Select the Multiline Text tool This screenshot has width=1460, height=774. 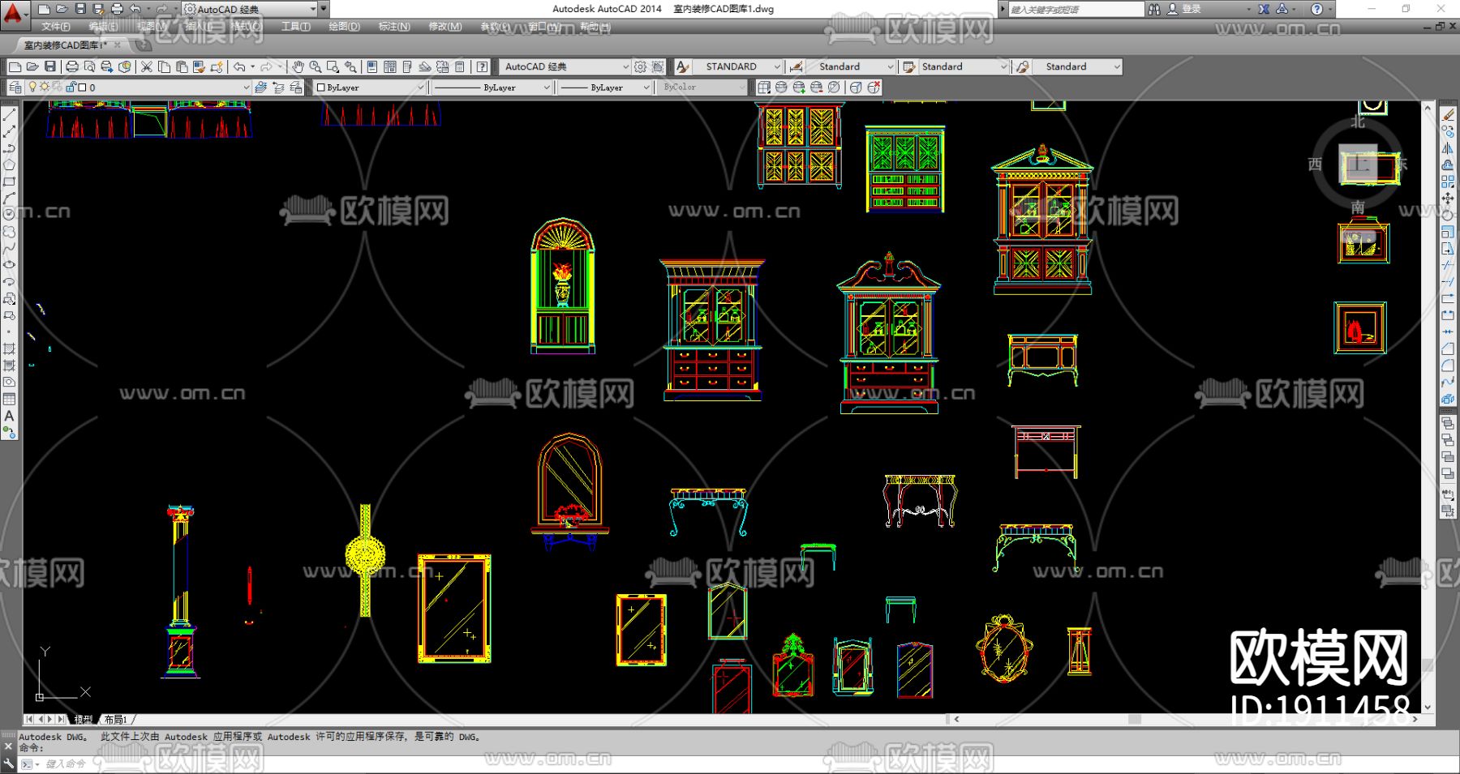coord(10,416)
